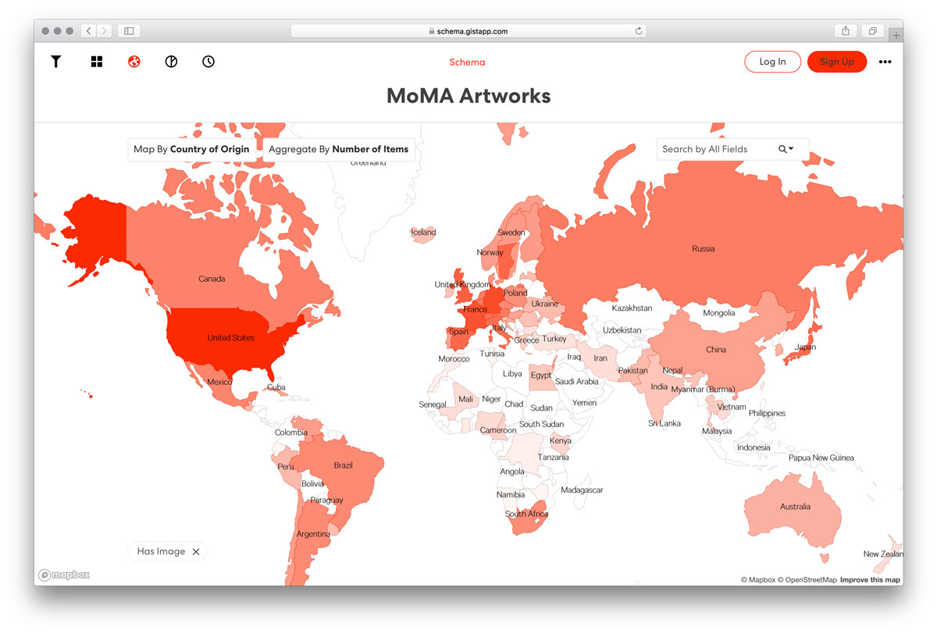Select Kazakhstan label on the map
The image size is (937, 634).
[632, 308]
